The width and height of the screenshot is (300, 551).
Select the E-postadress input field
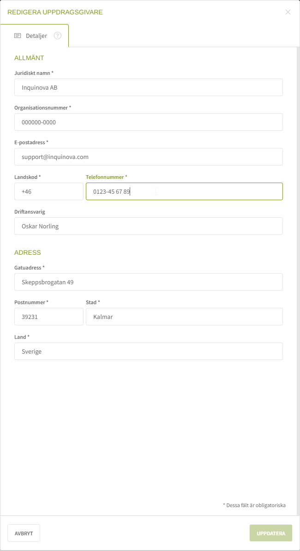[148, 157]
